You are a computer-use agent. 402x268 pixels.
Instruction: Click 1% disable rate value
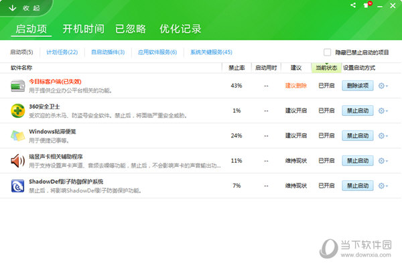[x=237, y=111]
